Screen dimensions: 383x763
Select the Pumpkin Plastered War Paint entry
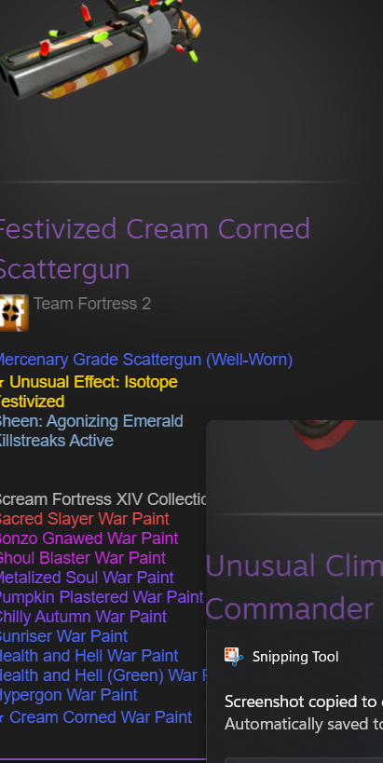pos(102,596)
